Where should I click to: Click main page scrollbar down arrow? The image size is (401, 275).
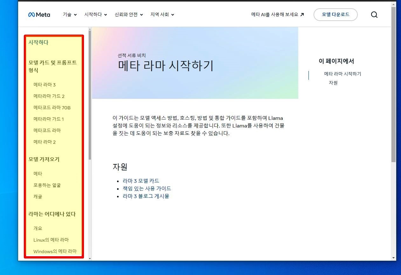click(x=394, y=258)
